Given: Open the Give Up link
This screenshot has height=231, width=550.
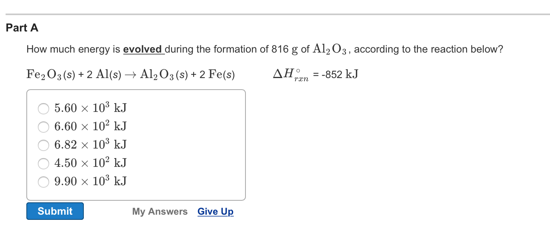Looking at the screenshot, I should 216,211.
